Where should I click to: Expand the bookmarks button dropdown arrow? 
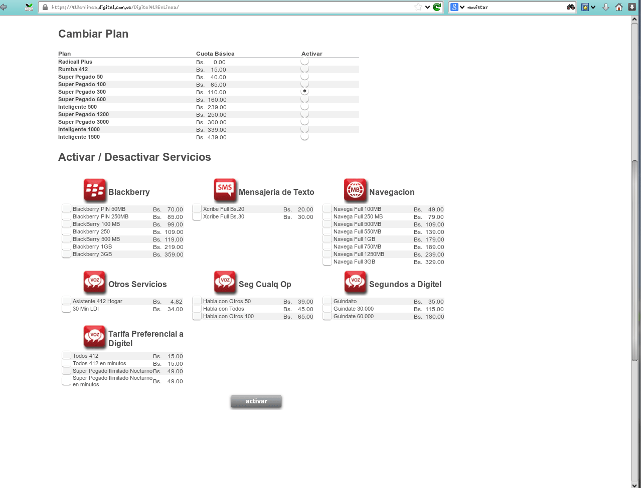593,7
